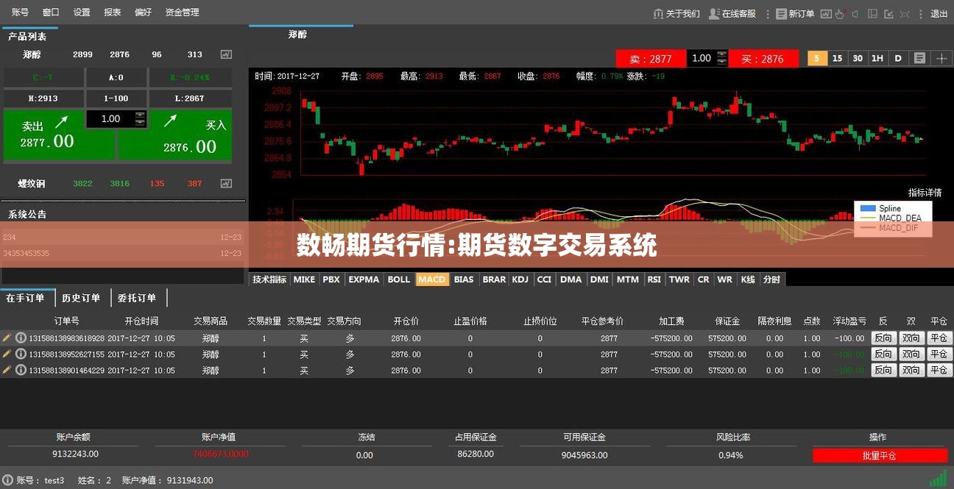Click 退出 to exit
This screenshot has width=954, height=489.
[939, 14]
